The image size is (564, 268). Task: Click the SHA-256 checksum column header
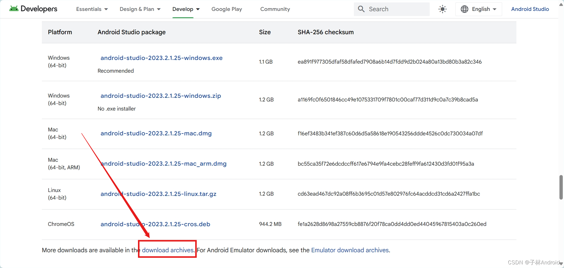326,32
